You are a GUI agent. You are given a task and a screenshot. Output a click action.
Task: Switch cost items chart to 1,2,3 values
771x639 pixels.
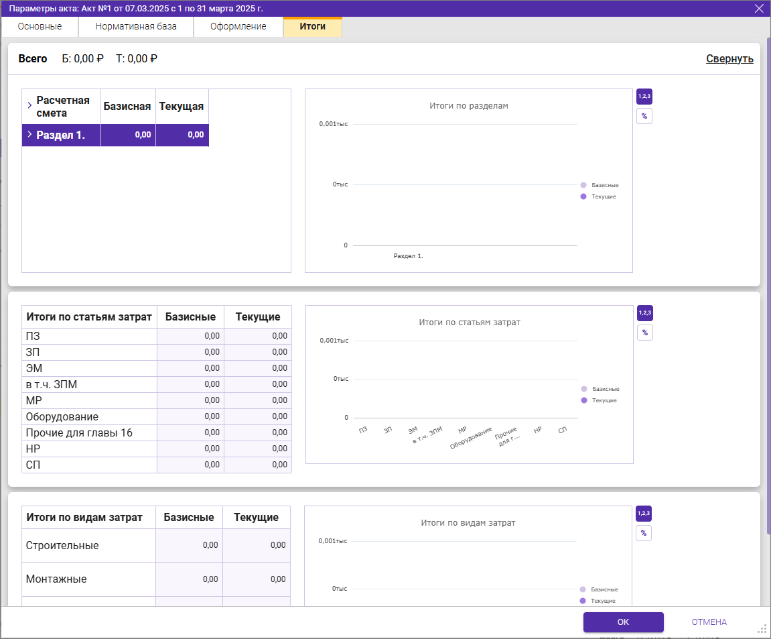[644, 313]
